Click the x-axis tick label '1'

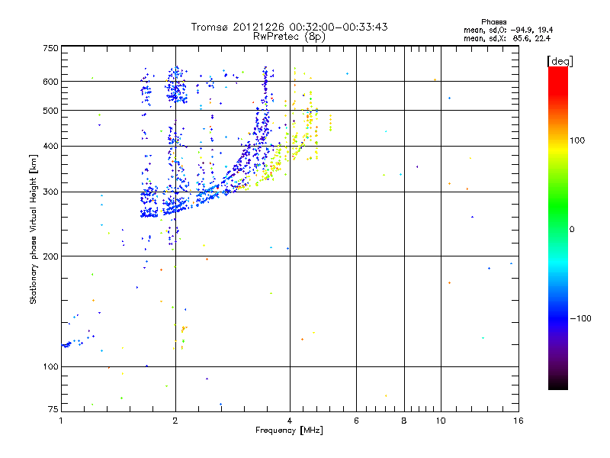tap(61, 421)
